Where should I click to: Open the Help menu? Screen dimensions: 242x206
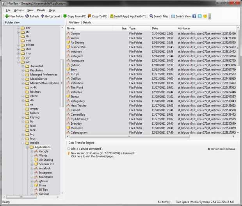[52, 10]
